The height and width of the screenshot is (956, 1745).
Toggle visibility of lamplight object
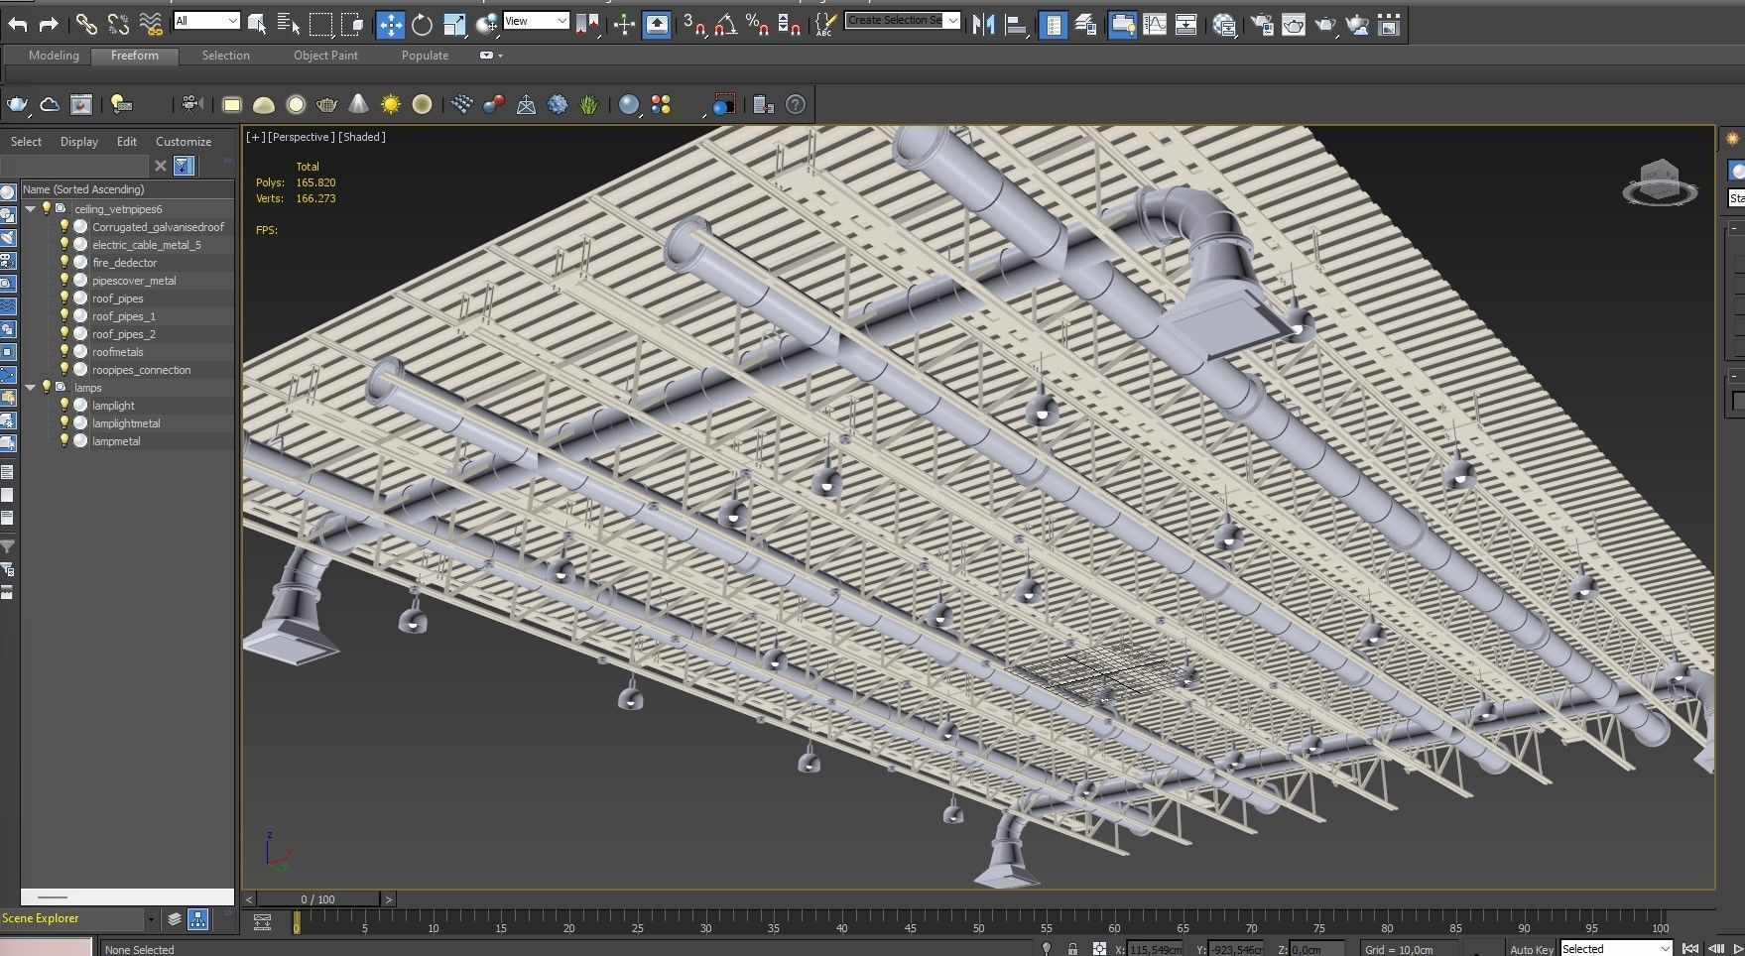[64, 406]
